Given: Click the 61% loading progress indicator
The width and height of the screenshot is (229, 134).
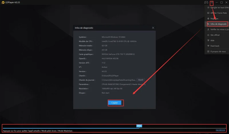Looking at the screenshot, I should (x=139, y=126).
